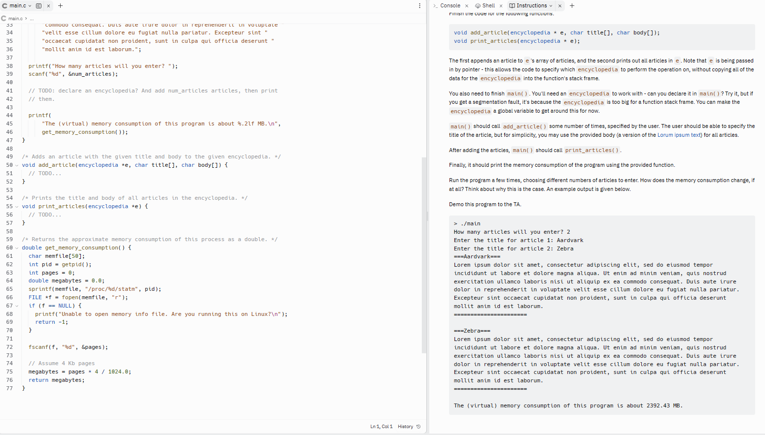This screenshot has height=435, width=765.
Task: Open the dropdown chevron on the Instructions tab
Action: tap(551, 5)
